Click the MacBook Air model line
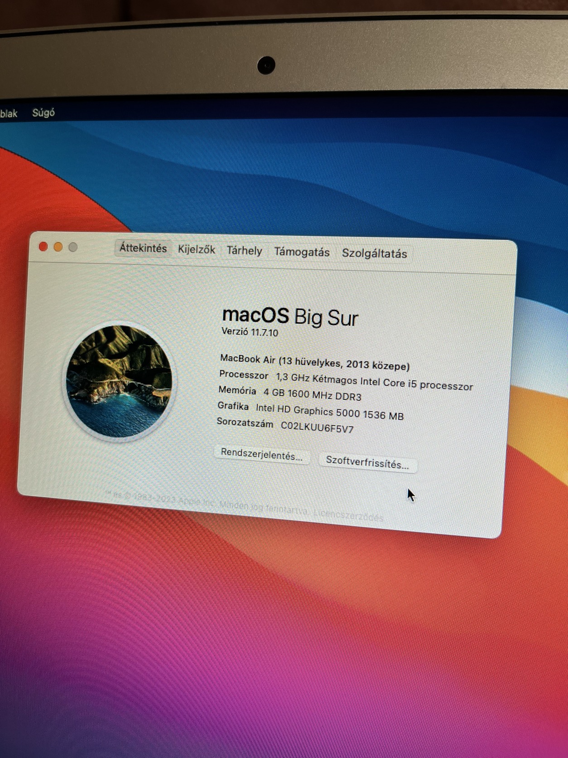 coord(315,362)
